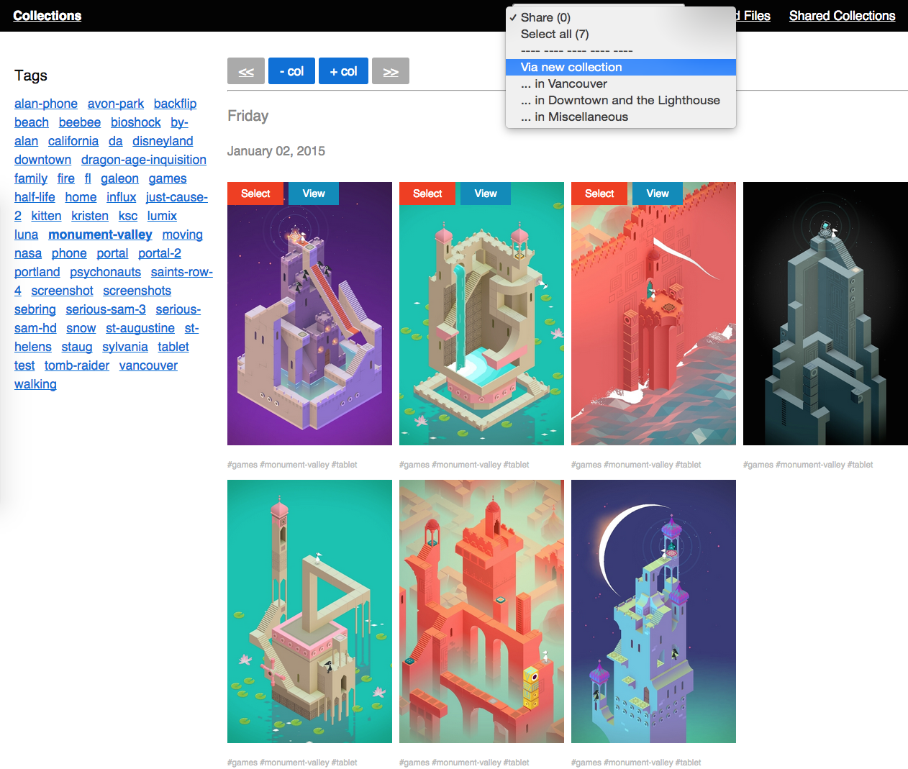Click the bold monument-valley tag
The height and width of the screenshot is (769, 908).
click(x=100, y=235)
